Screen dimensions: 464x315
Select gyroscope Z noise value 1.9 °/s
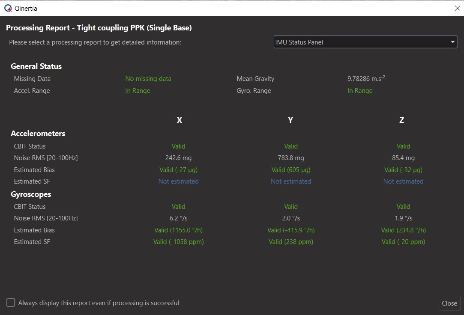coord(403,218)
